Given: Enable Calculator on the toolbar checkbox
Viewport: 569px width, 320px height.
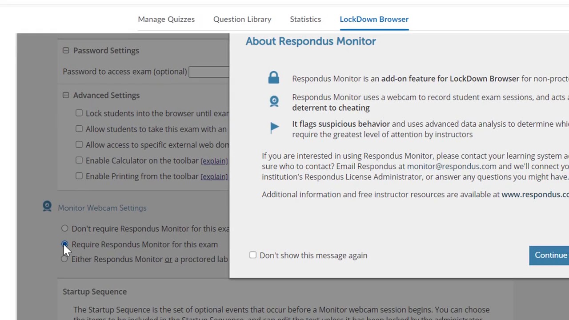Looking at the screenshot, I should point(79,160).
